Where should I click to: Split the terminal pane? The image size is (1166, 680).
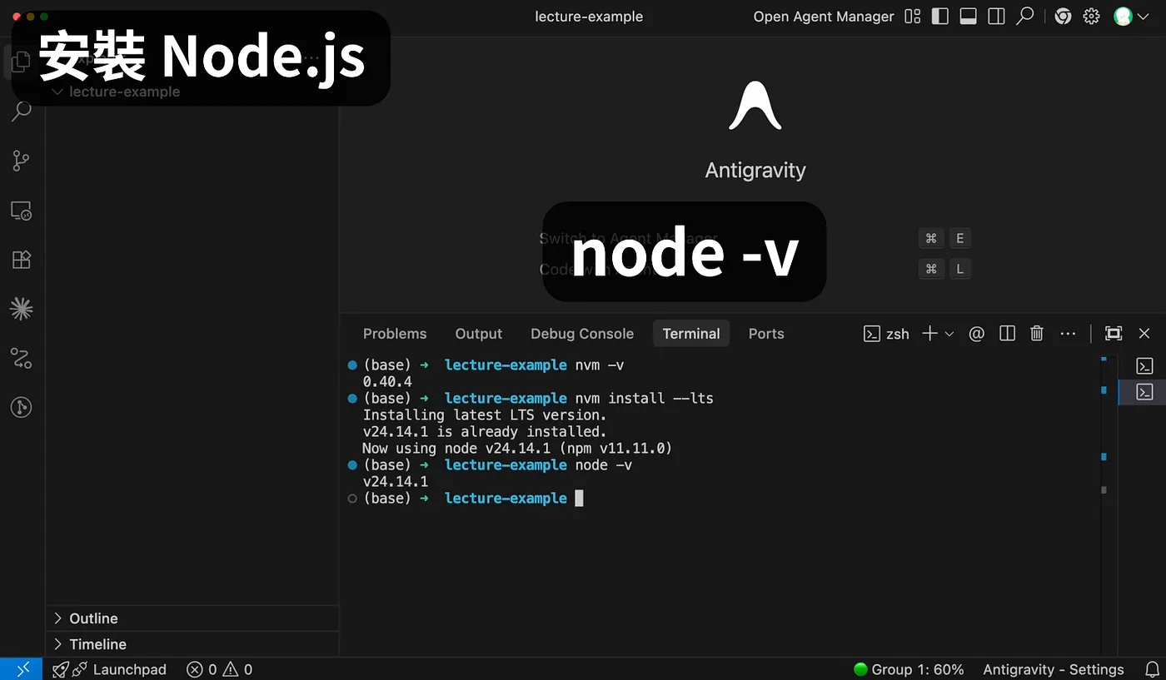click(1007, 334)
